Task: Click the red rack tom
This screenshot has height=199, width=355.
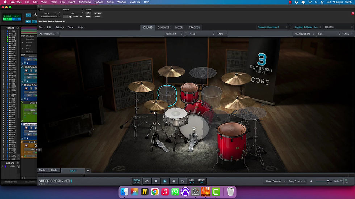Action: 189,92
